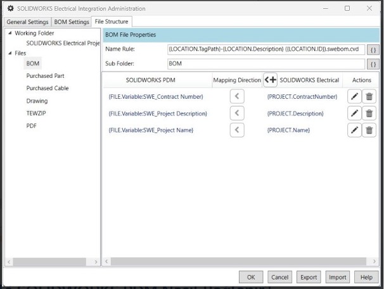
Task: Click the gear icon in the title bar
Action: pyautogui.click(x=11, y=8)
